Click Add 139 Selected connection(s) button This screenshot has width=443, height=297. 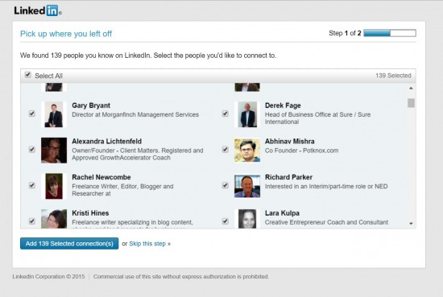69,243
